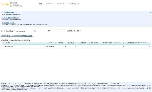This screenshot has height=92, width=152.
Task: Click the Kindle Direct Publishing logo
Action: (x=12, y=4)
